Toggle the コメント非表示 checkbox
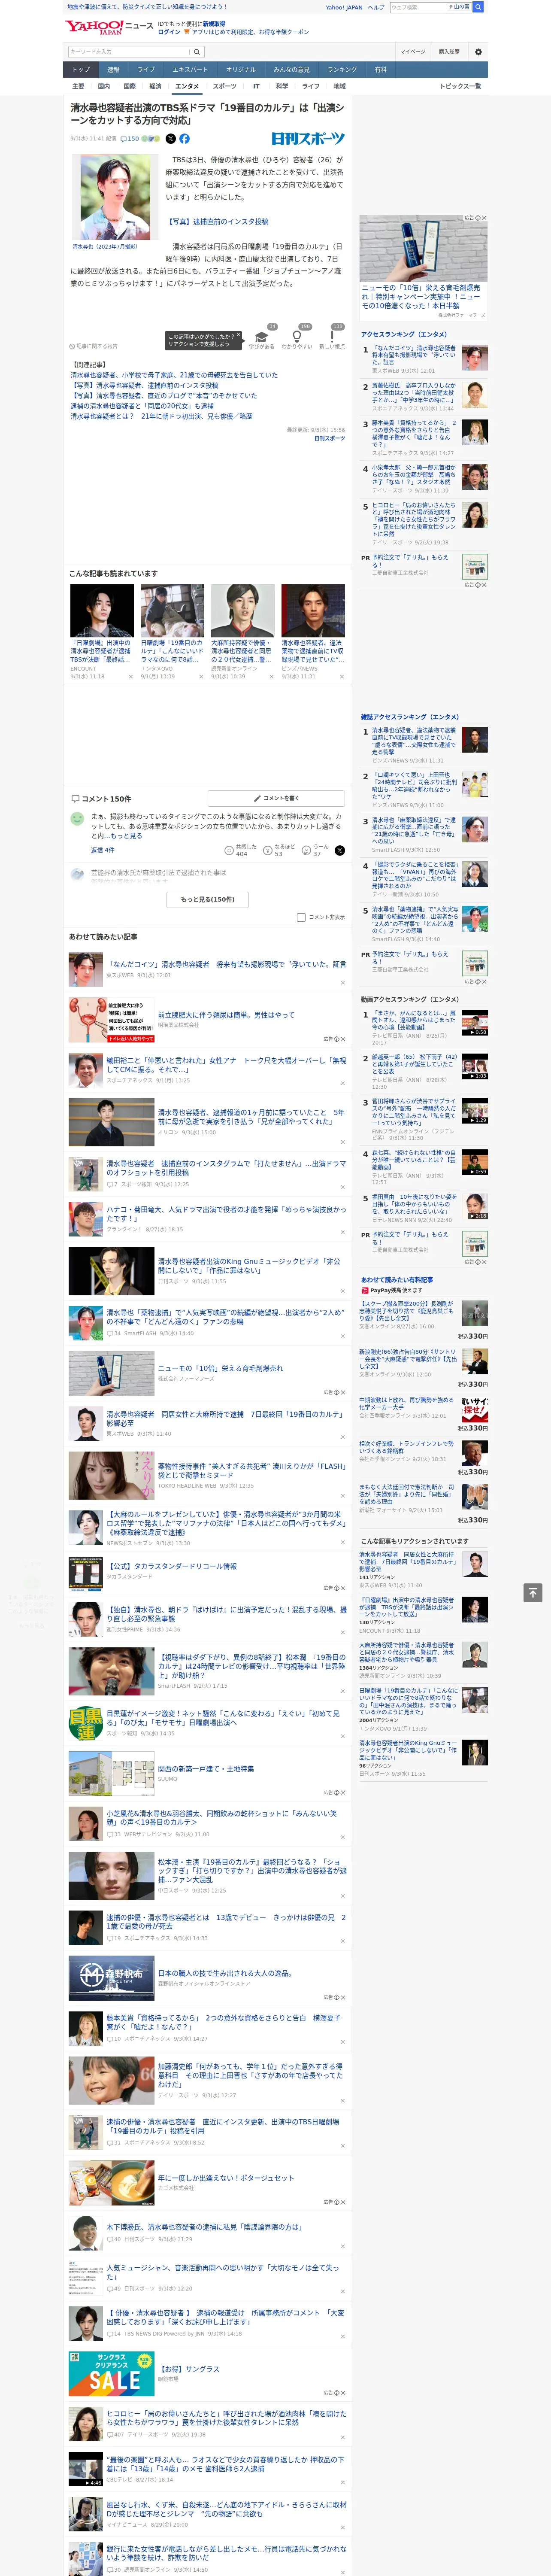Image resolution: width=551 pixels, height=2576 pixels. pyautogui.click(x=301, y=917)
